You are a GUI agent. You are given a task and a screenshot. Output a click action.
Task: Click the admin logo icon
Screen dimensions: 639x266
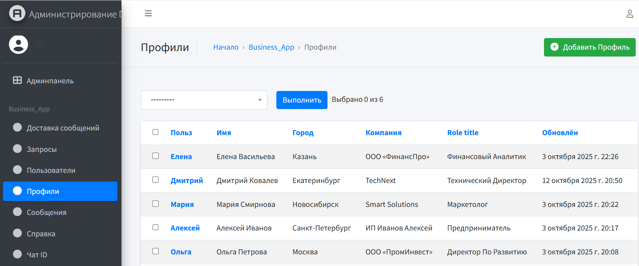pos(17,13)
